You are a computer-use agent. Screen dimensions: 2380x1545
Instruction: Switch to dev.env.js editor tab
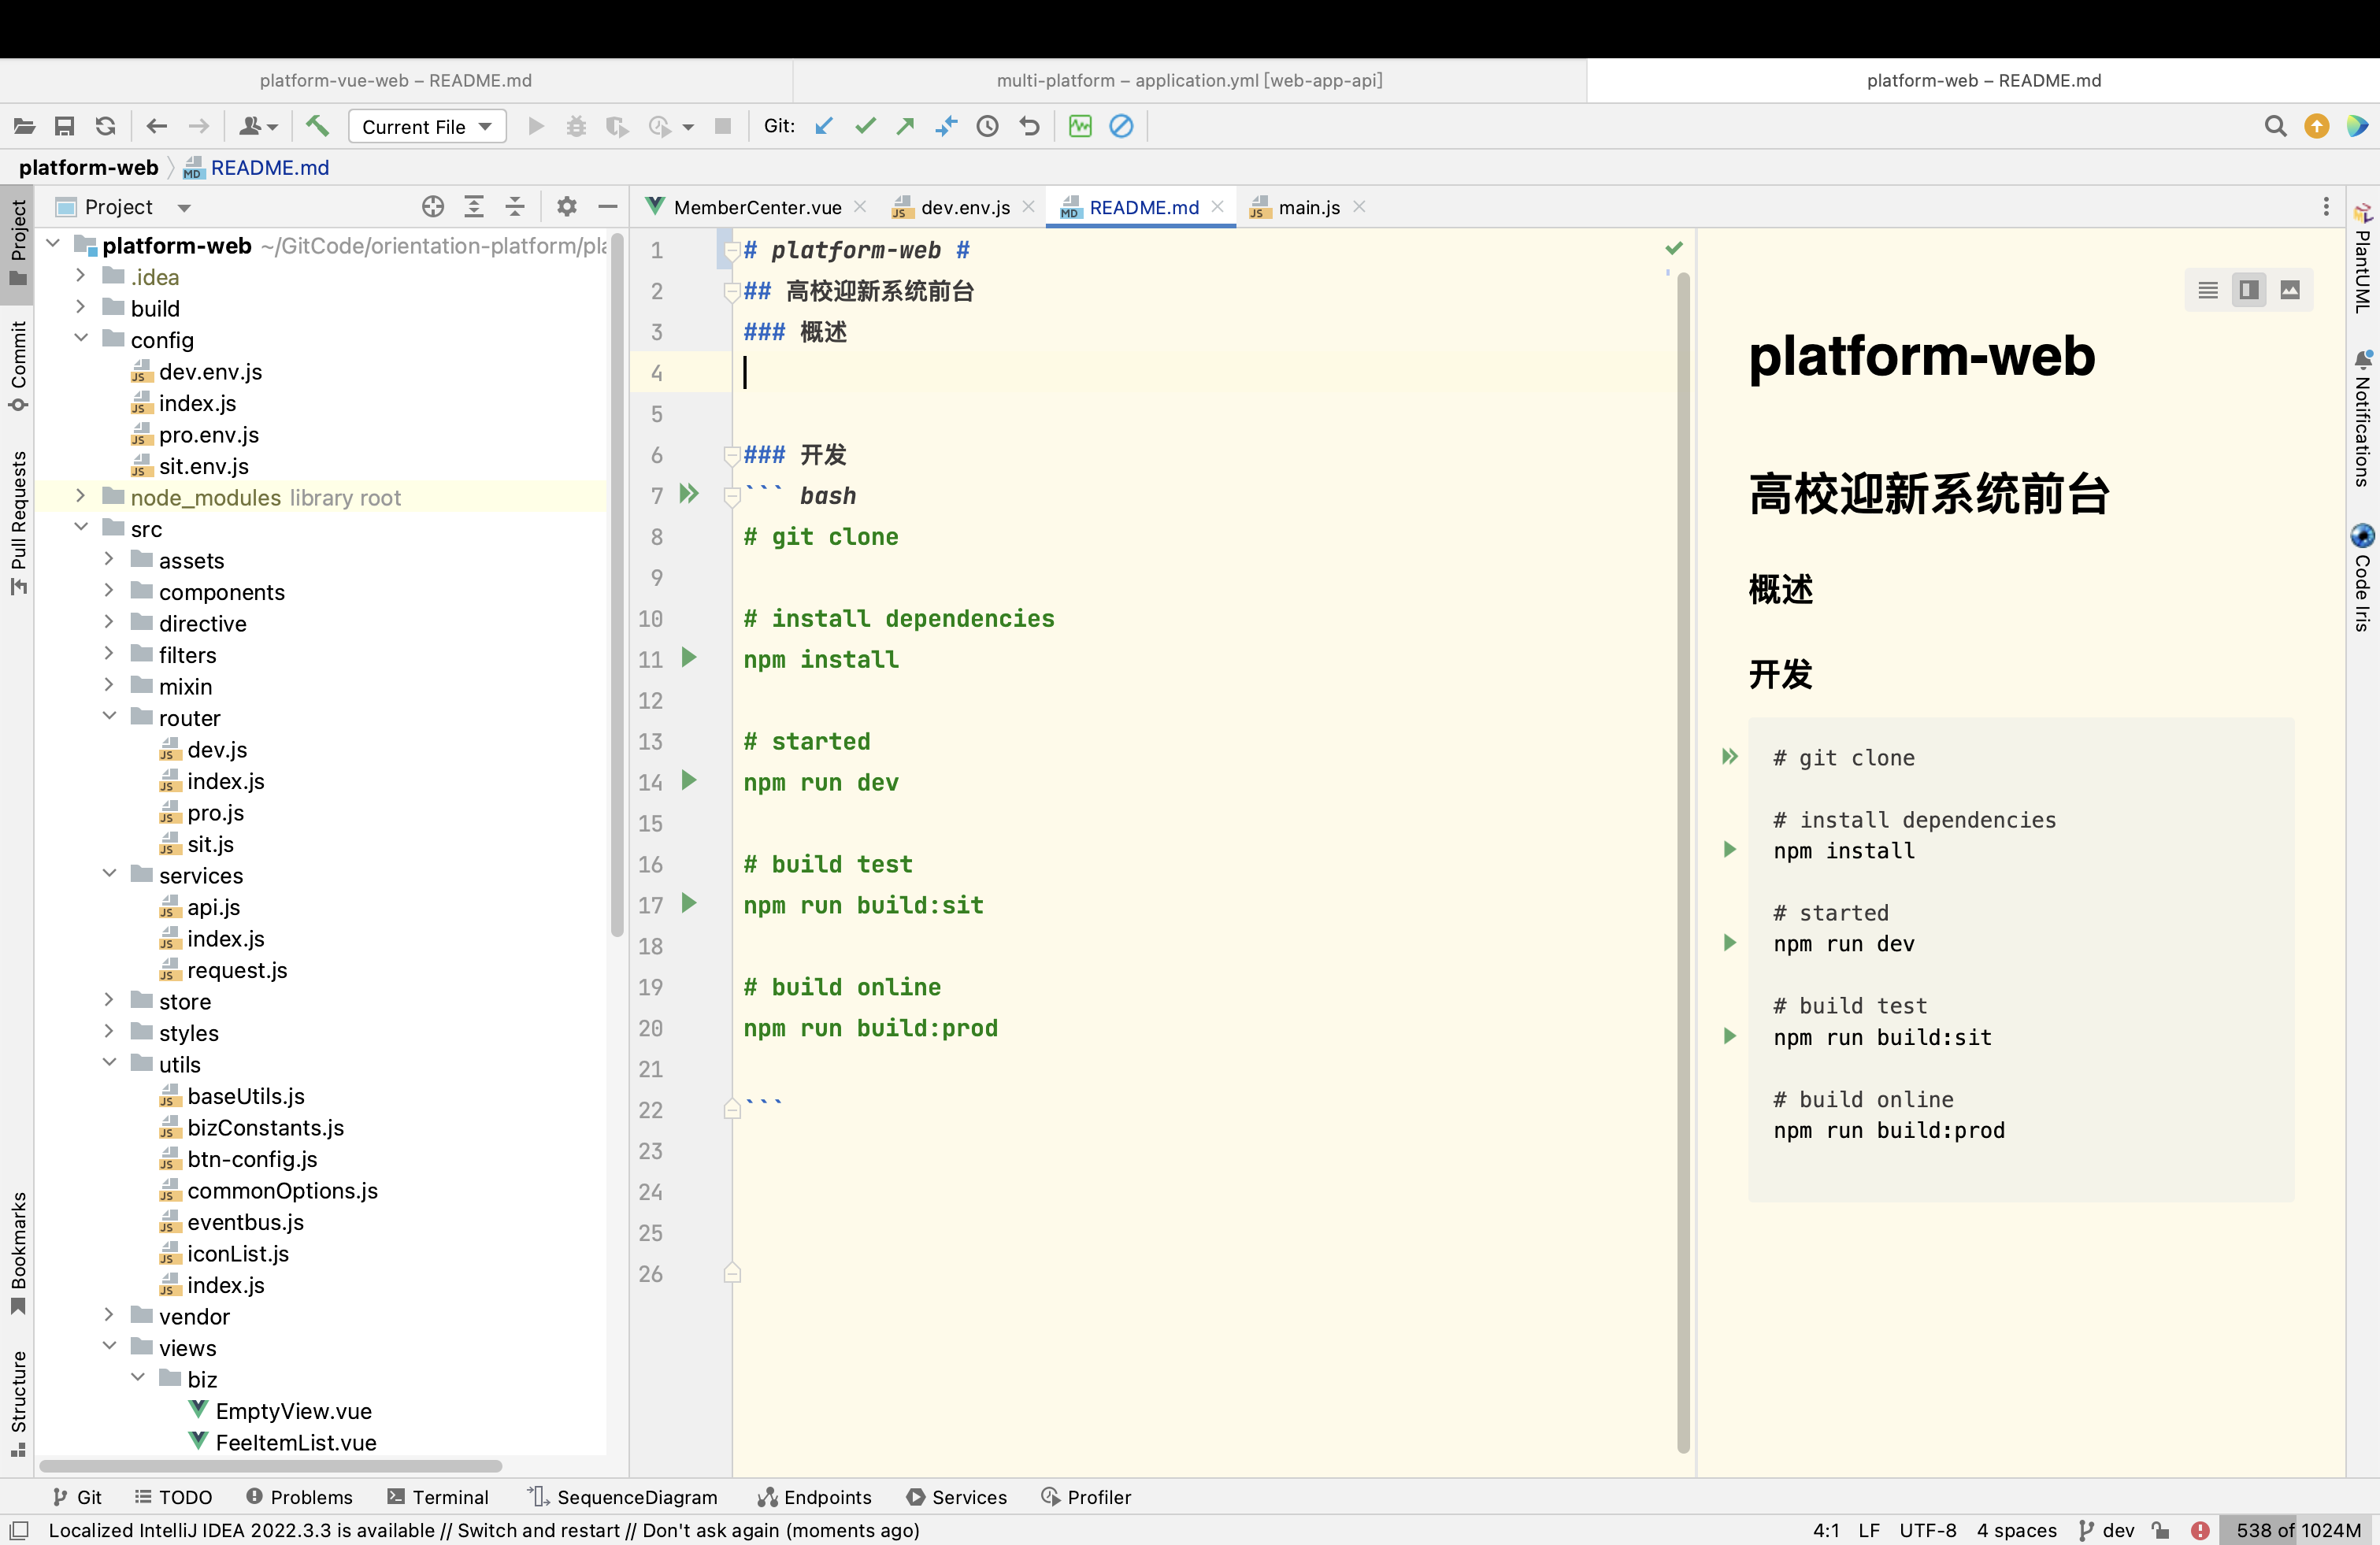[965, 207]
